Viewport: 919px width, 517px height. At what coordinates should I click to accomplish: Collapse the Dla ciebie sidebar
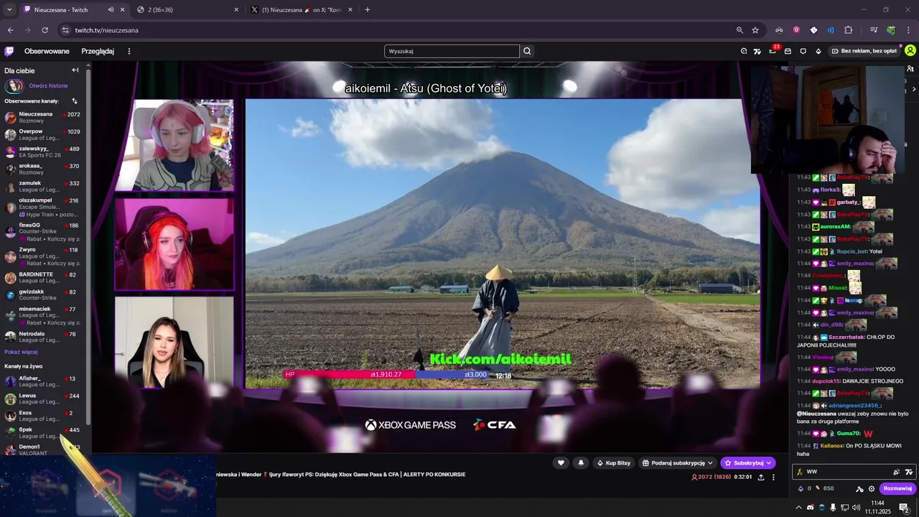pos(75,70)
